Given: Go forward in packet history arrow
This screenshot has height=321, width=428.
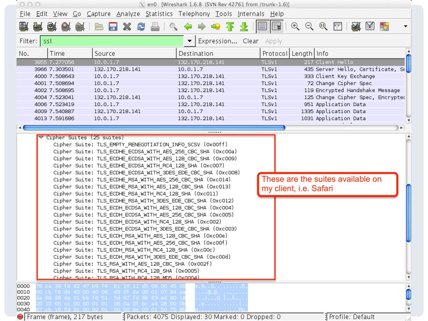Looking at the screenshot, I should tap(202, 26).
